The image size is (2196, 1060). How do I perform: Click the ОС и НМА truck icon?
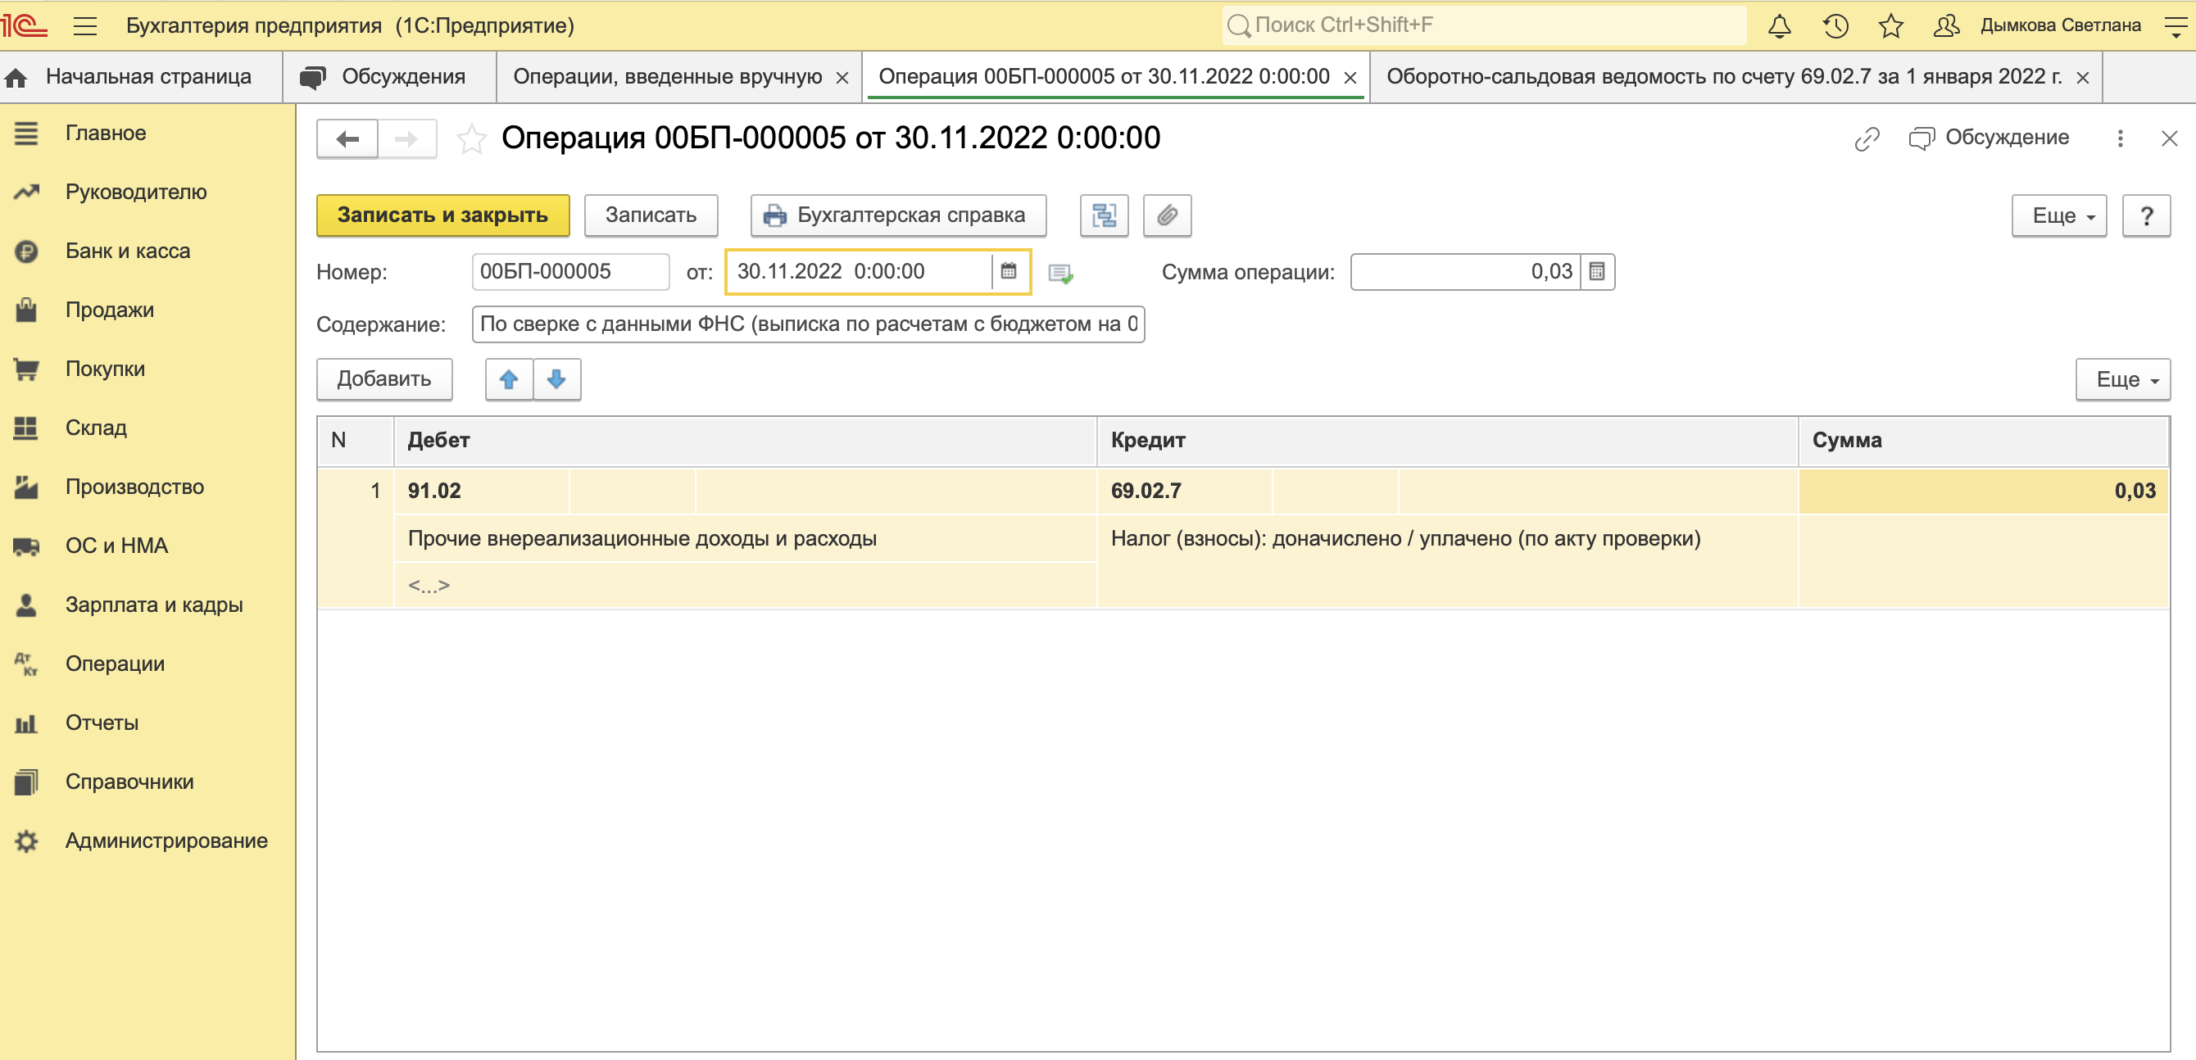(26, 546)
